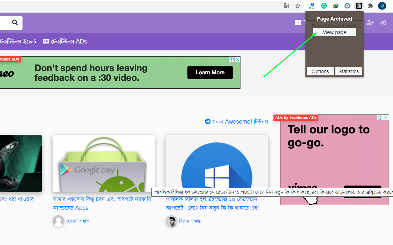The width and height of the screenshot is (393, 245).
Task: Open the Windows 10 Redstone article title
Action: [212, 203]
